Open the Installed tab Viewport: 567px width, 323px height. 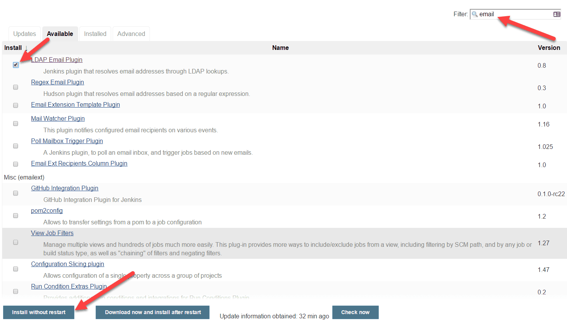point(95,34)
